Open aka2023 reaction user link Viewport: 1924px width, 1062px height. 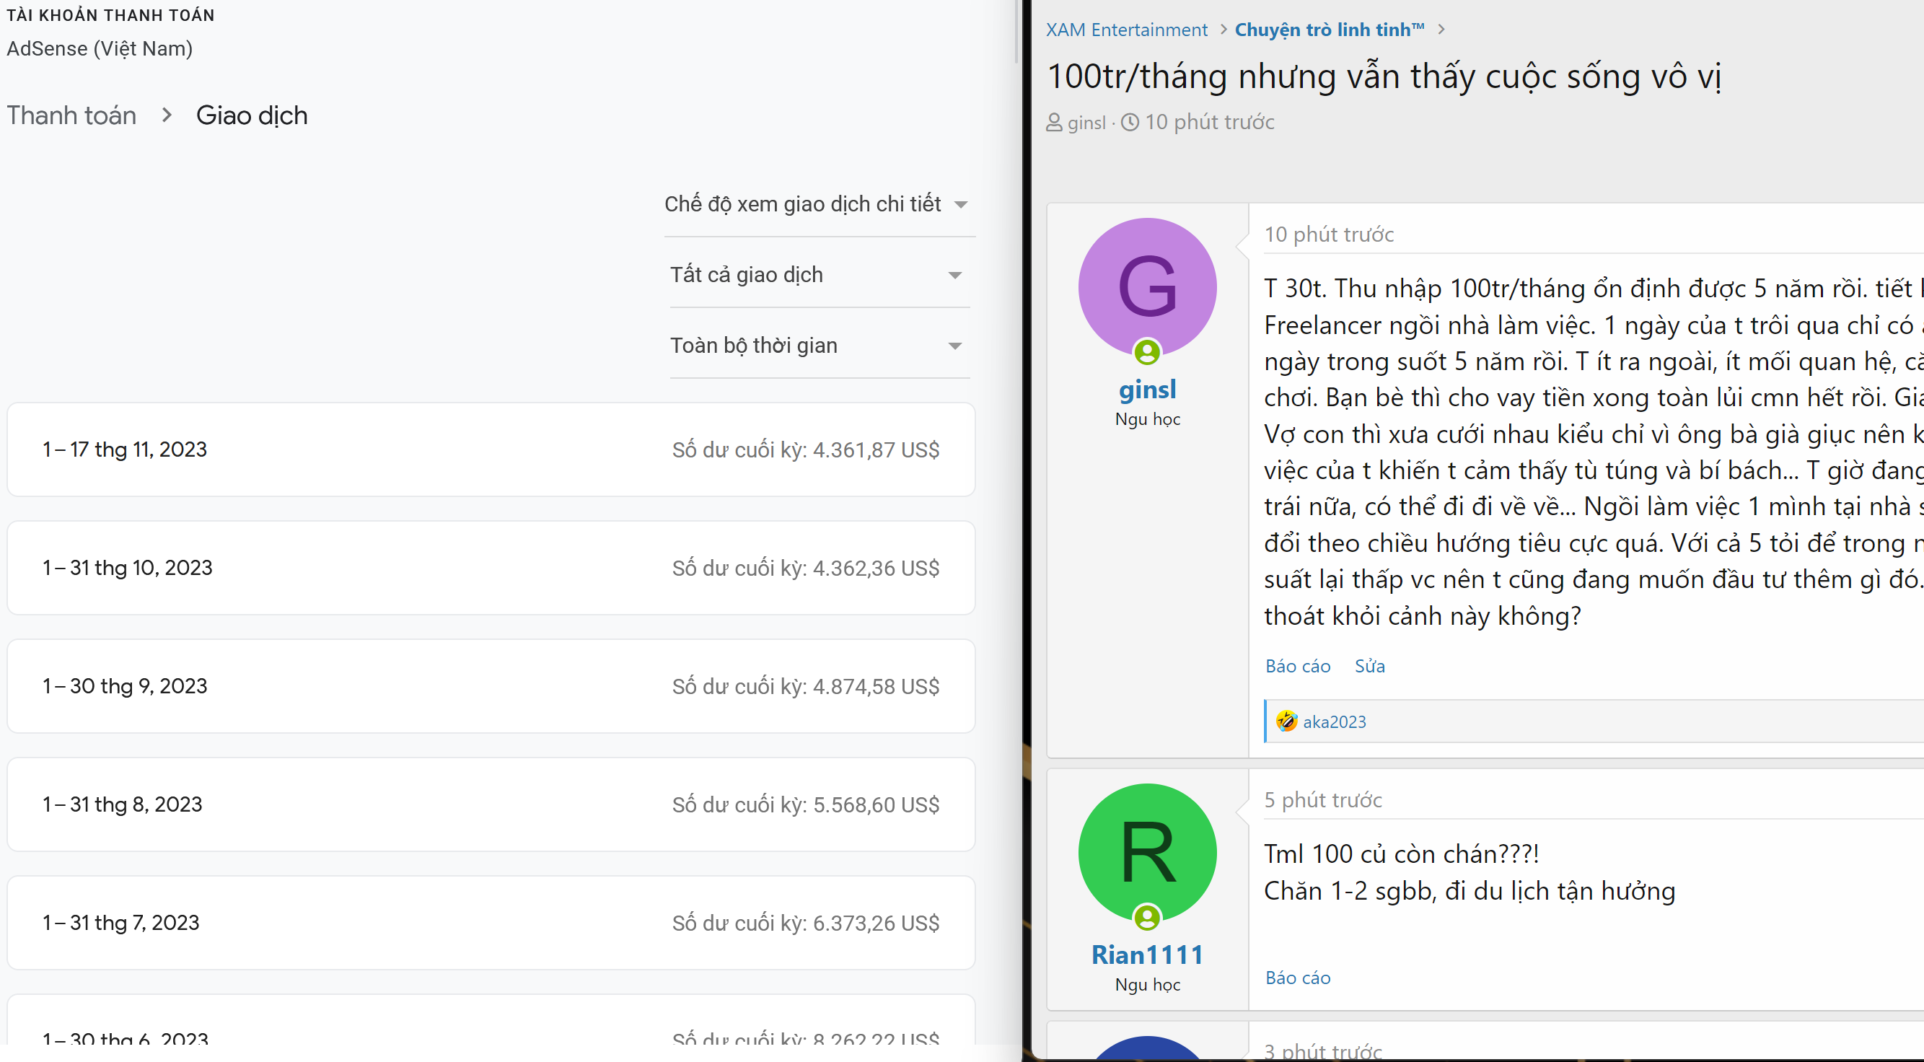[x=1334, y=721]
